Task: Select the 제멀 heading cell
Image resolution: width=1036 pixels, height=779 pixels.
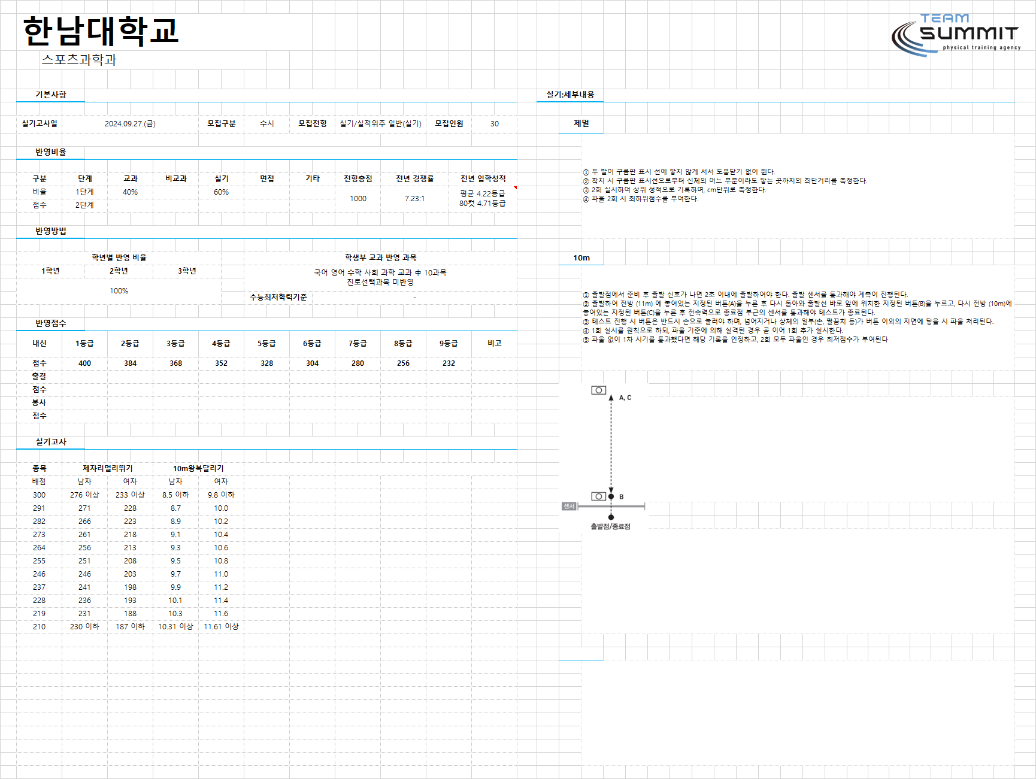Action: 581,123
